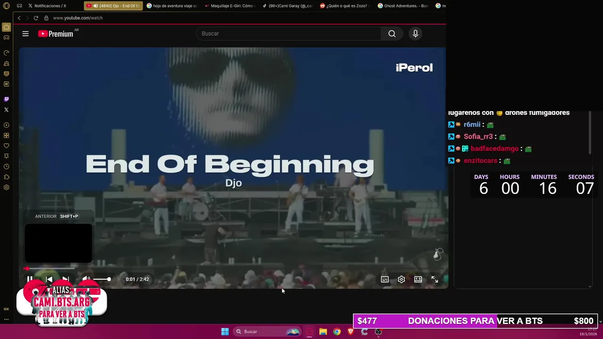Open the history clock icon in the sidebar
Screen dimensions: 603x339
(6, 167)
